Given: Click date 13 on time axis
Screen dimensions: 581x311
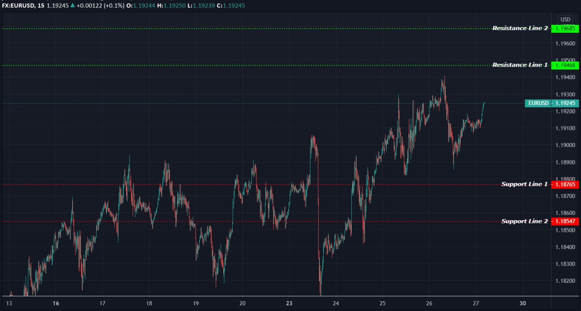Looking at the screenshot, I should coord(9,304).
